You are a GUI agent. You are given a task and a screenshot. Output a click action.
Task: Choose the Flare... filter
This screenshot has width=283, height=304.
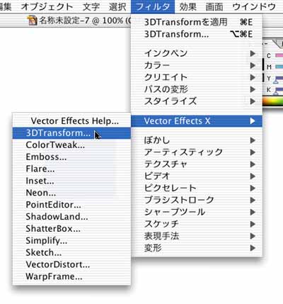(71, 169)
